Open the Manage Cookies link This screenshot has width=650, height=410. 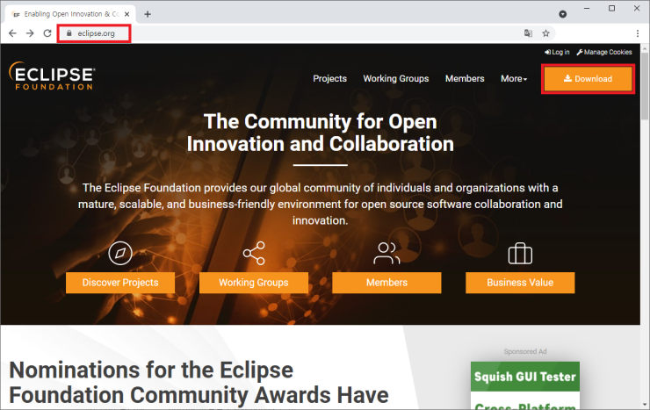pyautogui.click(x=604, y=53)
